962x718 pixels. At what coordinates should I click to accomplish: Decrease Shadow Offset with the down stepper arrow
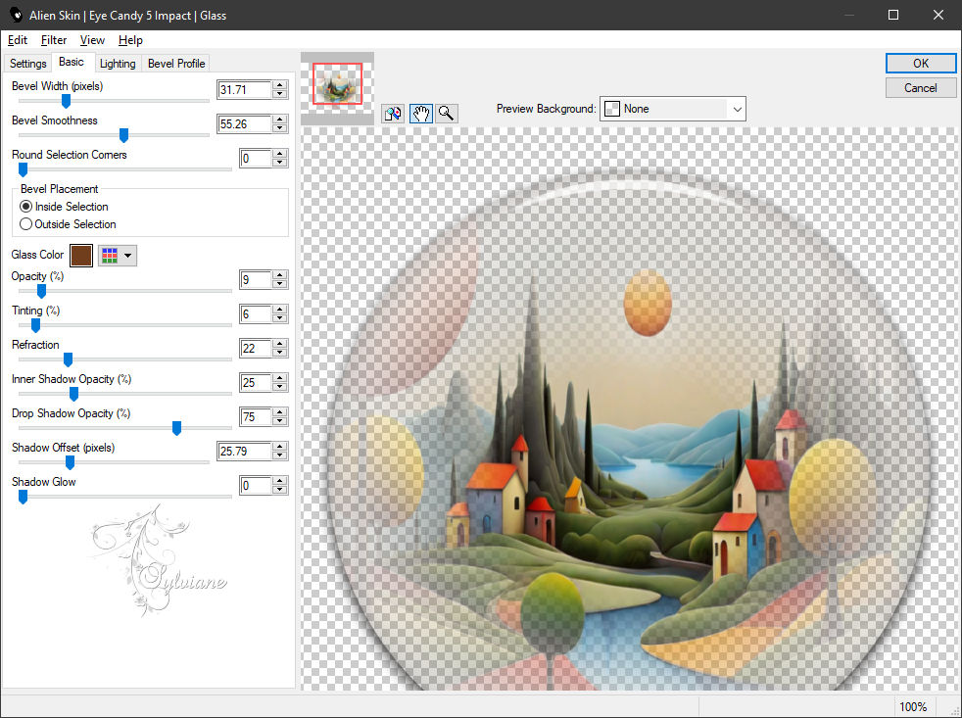(x=280, y=455)
